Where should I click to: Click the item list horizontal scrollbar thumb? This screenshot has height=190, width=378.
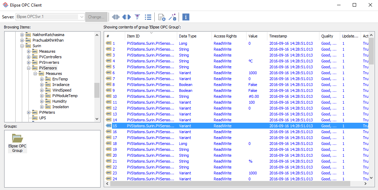click(x=230, y=183)
